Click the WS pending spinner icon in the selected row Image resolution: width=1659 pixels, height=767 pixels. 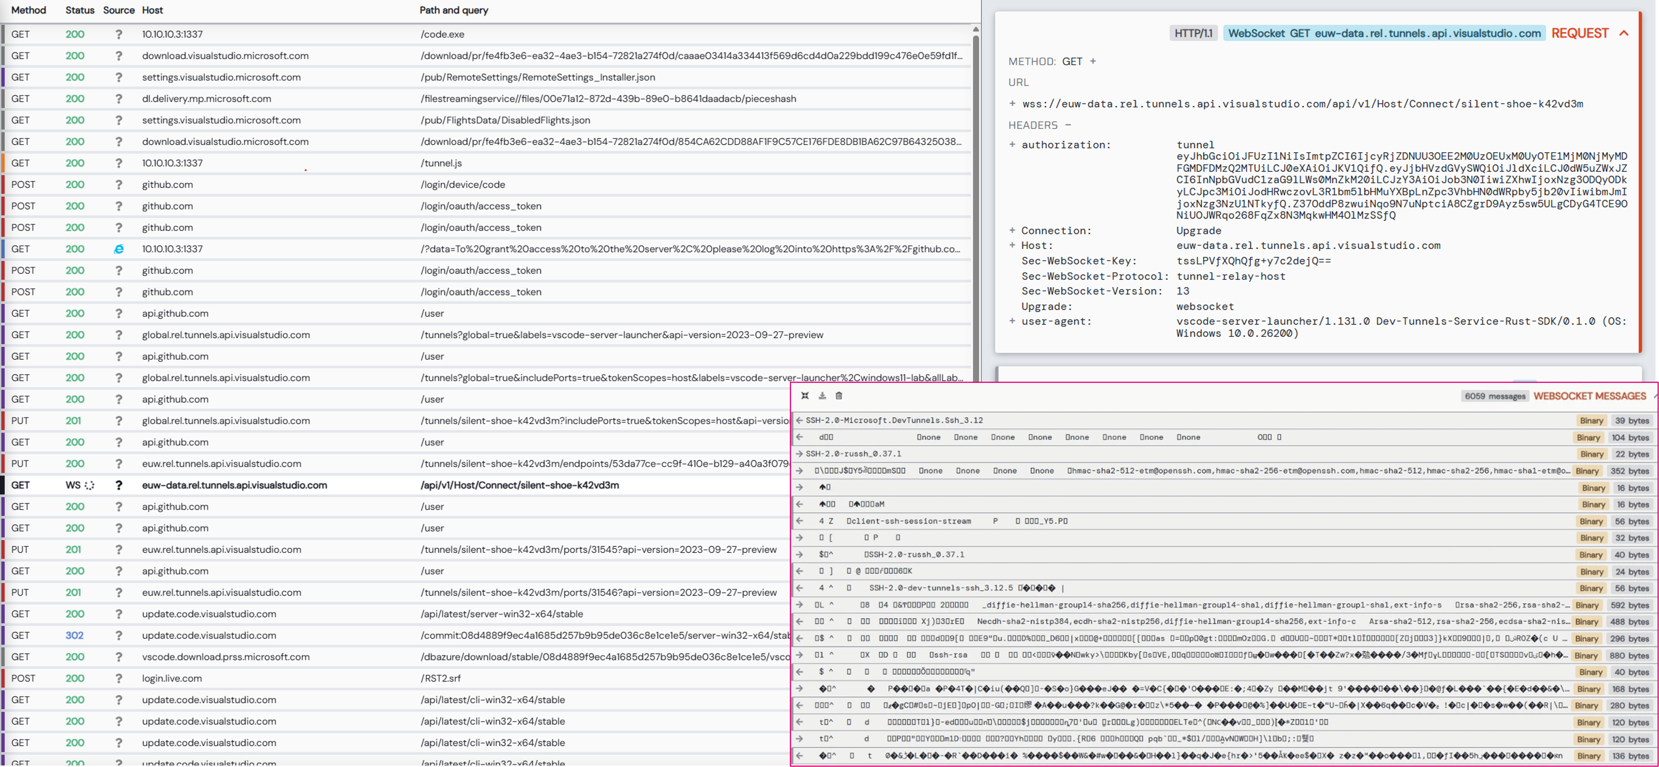click(x=89, y=486)
